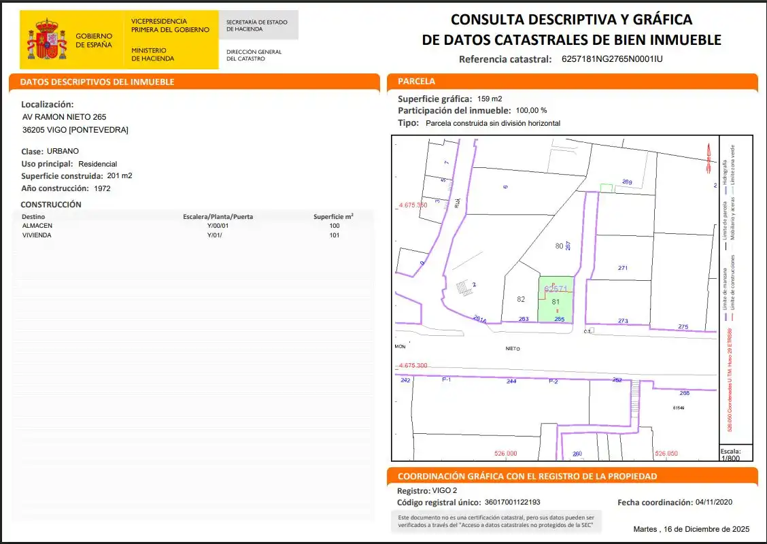Click "DIRECCIÓN GENERAL DEL CATASTRO" text
The image size is (767, 544).
pos(254,55)
